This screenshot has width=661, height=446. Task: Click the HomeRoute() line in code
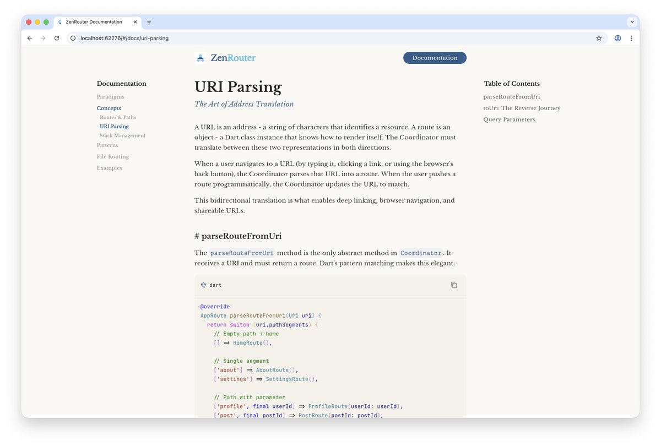tap(243, 343)
